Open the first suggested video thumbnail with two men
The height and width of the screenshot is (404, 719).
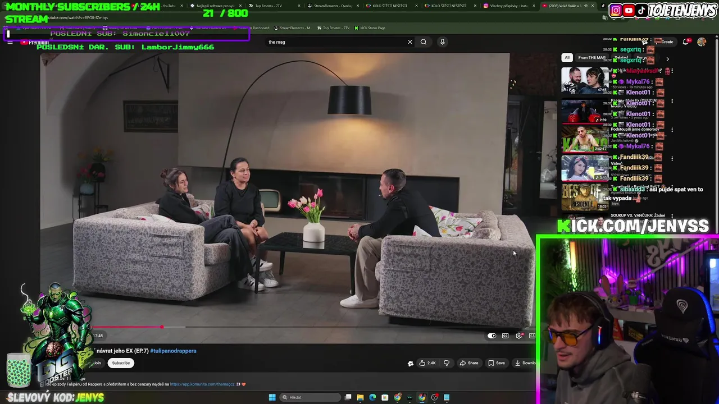585,81
